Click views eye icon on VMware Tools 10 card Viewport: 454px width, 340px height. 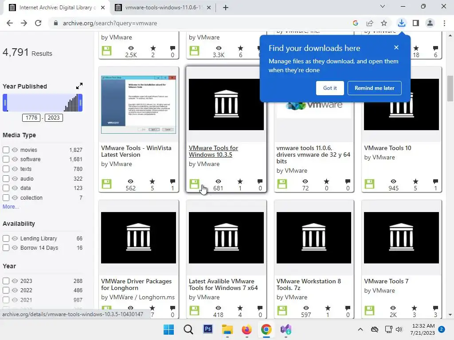click(393, 182)
